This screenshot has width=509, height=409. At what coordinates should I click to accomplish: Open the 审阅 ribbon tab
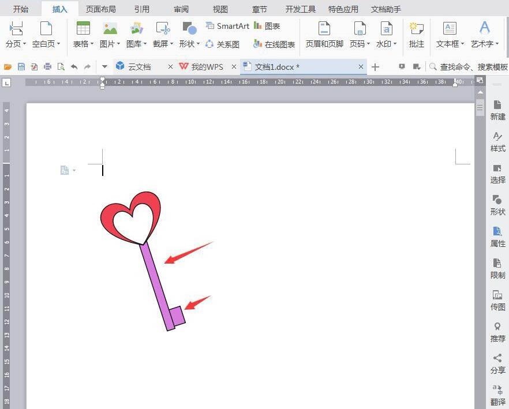(x=181, y=9)
